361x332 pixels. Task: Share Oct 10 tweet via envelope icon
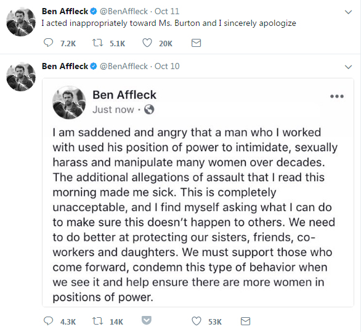pos(245,321)
